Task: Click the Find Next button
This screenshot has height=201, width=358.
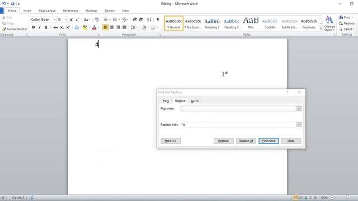Action: [x=268, y=141]
